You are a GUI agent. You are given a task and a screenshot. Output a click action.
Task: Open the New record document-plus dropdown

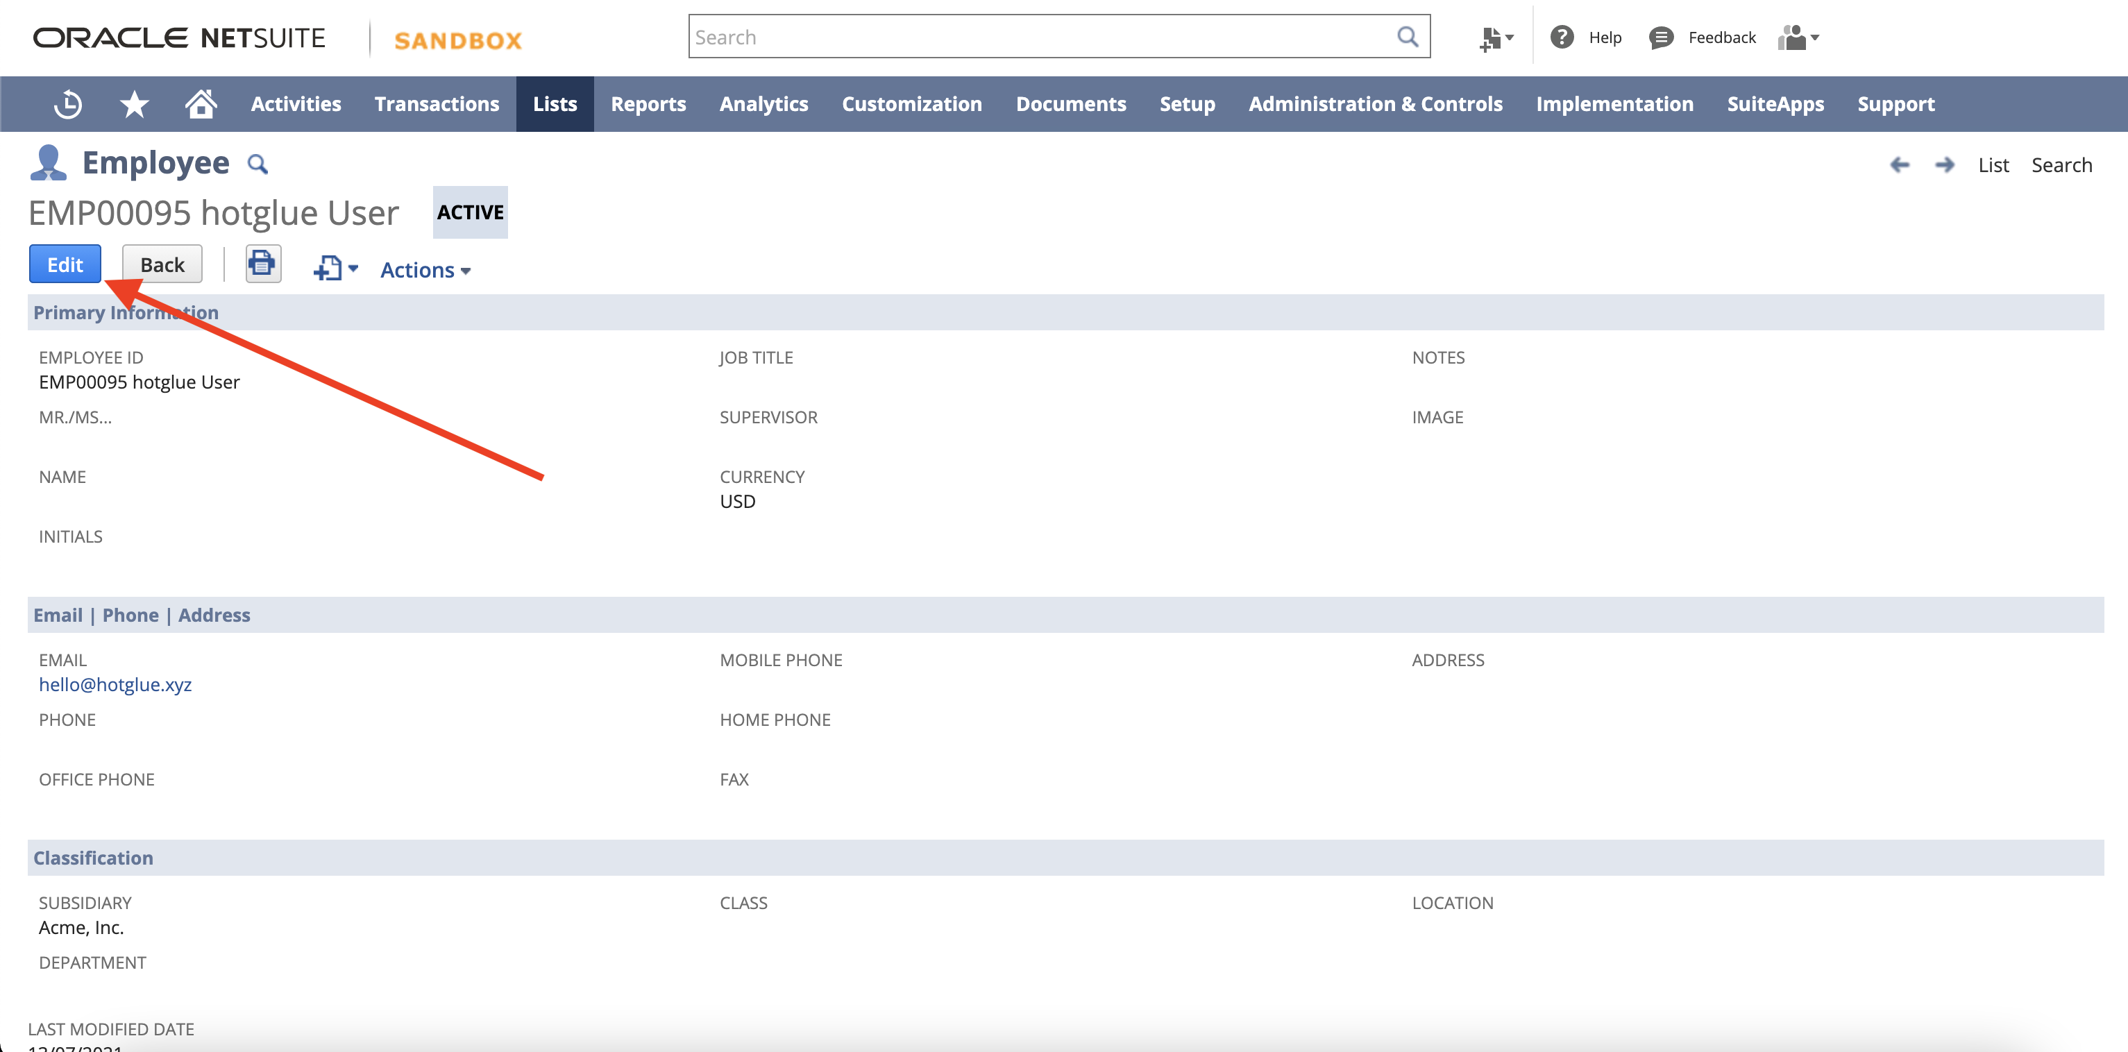335,269
